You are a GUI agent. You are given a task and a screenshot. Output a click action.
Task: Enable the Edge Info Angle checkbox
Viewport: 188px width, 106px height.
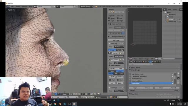109,21
